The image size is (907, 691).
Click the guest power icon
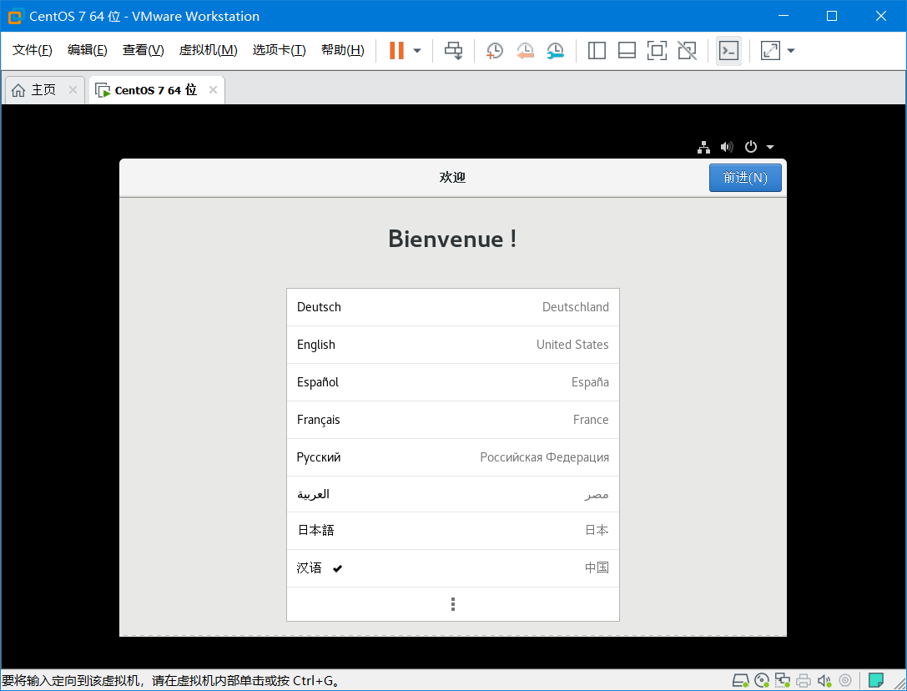pyautogui.click(x=751, y=147)
